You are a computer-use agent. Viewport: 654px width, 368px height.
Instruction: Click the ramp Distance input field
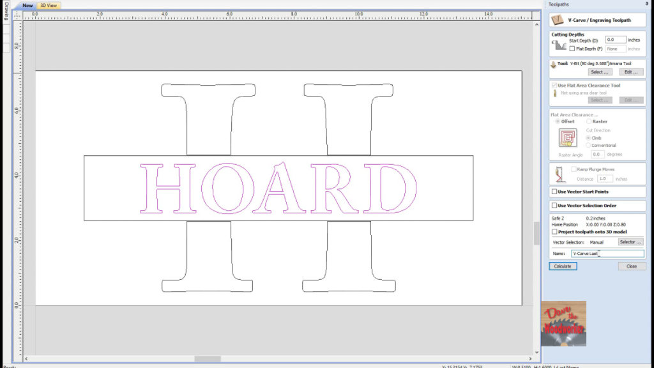point(605,179)
